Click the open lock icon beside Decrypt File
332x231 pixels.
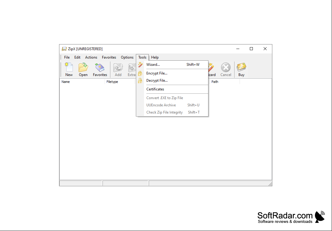coord(140,81)
